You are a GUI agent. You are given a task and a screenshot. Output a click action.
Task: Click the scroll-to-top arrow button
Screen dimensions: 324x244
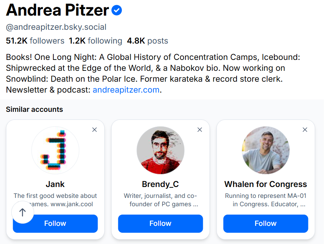coord(22,212)
